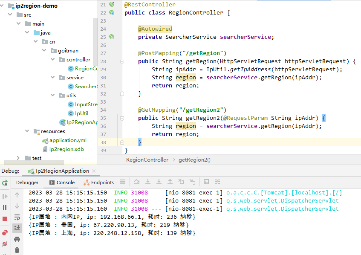Viewport: 361px width, 255px height.
Task: Pause the running program
Action: pyautogui.click(x=5, y=207)
